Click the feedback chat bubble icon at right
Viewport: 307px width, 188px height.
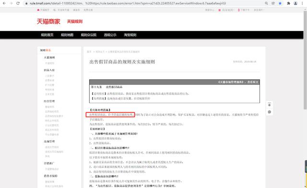pos(270,112)
